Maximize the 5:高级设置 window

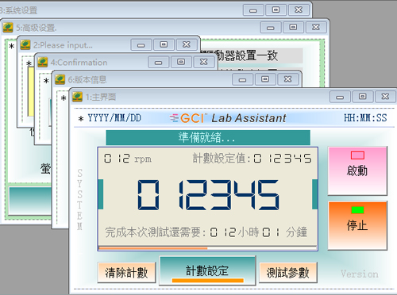[x=293, y=27]
